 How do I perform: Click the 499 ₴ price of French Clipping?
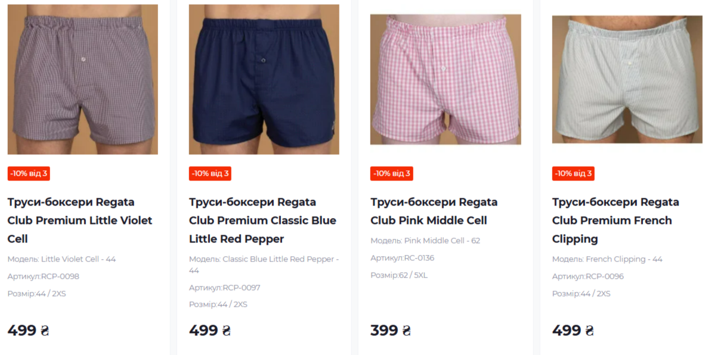click(573, 331)
